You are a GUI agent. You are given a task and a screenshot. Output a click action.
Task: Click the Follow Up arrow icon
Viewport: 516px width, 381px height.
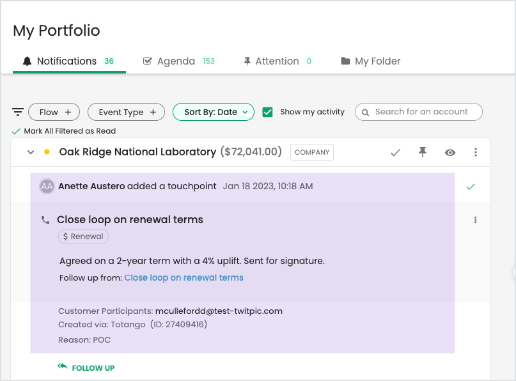coord(63,366)
